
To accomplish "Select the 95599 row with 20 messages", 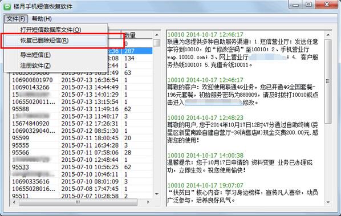I will [x=82, y=138].
